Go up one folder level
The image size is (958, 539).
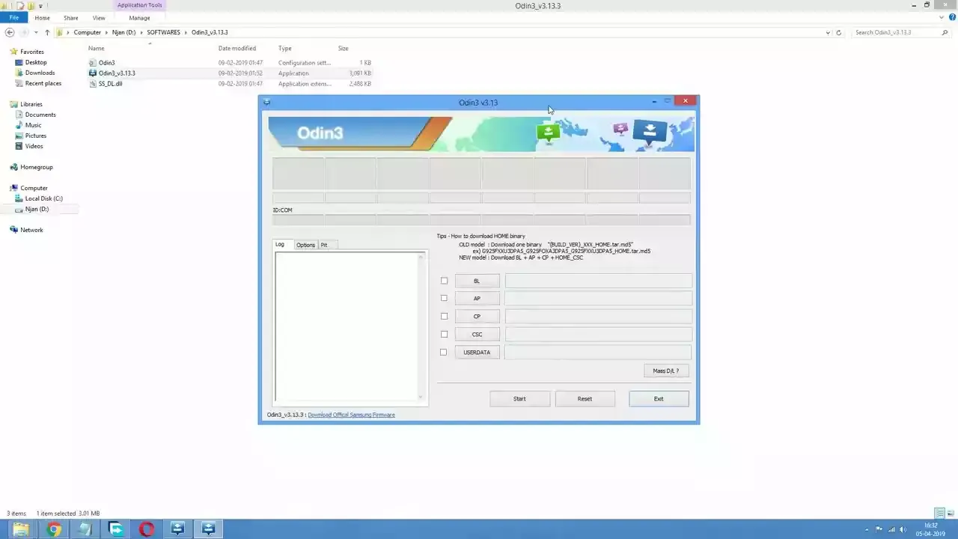(47, 32)
